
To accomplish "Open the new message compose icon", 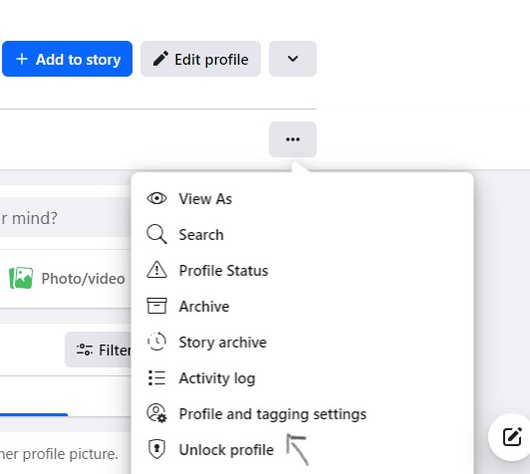I will pyautogui.click(x=512, y=437).
